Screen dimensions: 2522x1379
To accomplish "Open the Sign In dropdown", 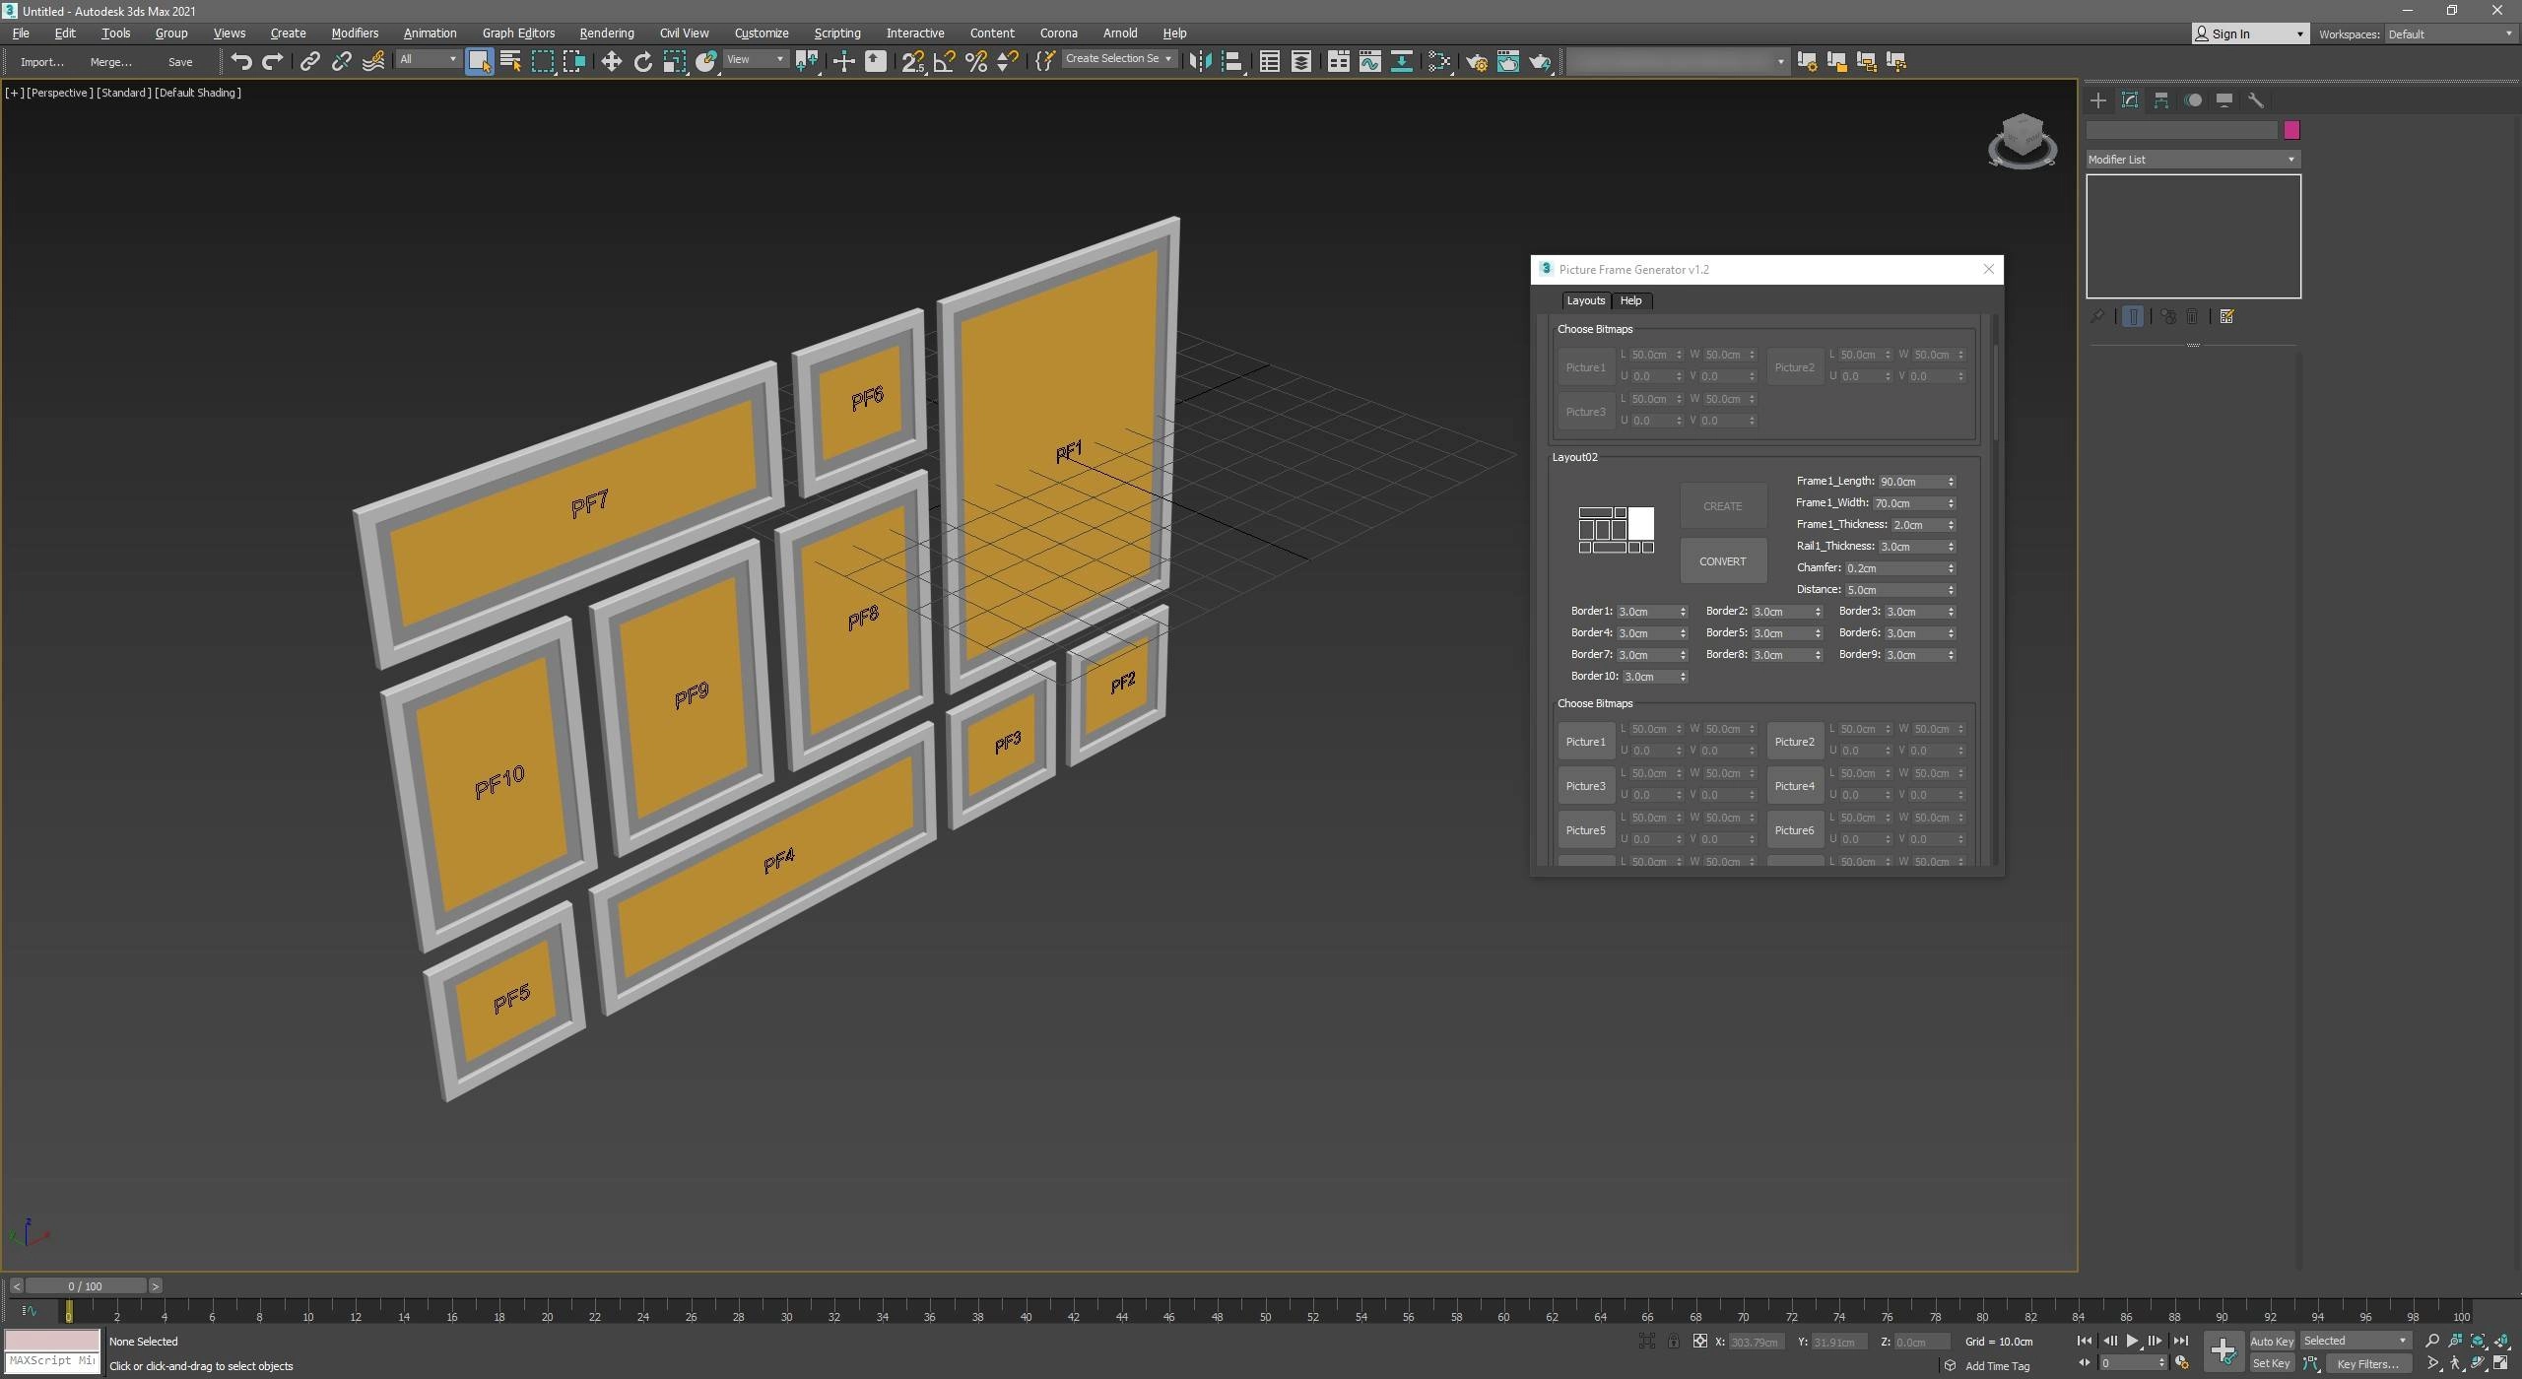I will click(x=2249, y=33).
